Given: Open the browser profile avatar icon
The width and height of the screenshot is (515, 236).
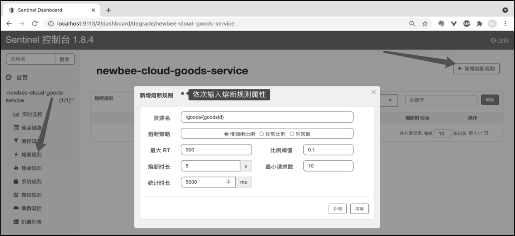Looking at the screenshot, I should click(x=492, y=23).
